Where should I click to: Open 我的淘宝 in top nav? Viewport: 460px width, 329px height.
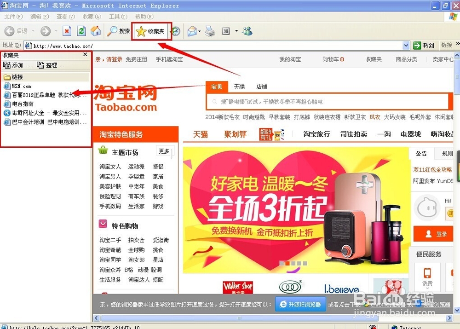pyautogui.click(x=290, y=59)
